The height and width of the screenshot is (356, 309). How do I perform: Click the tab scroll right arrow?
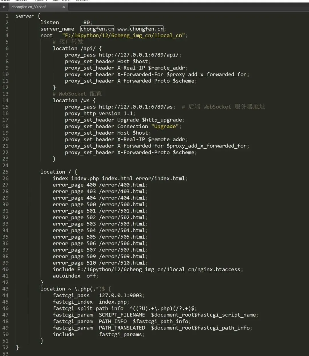pyautogui.click(x=4, y=7)
